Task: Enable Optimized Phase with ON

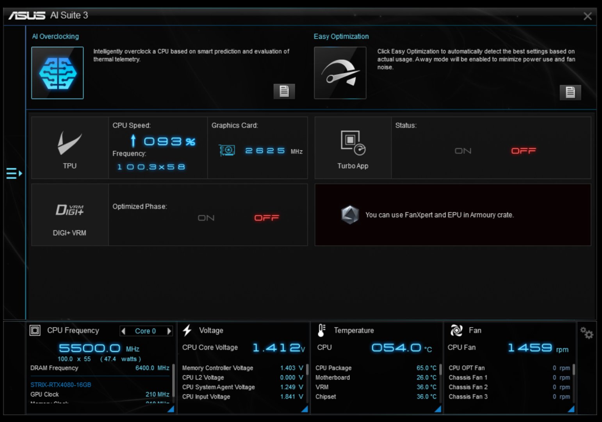Action: (x=206, y=218)
